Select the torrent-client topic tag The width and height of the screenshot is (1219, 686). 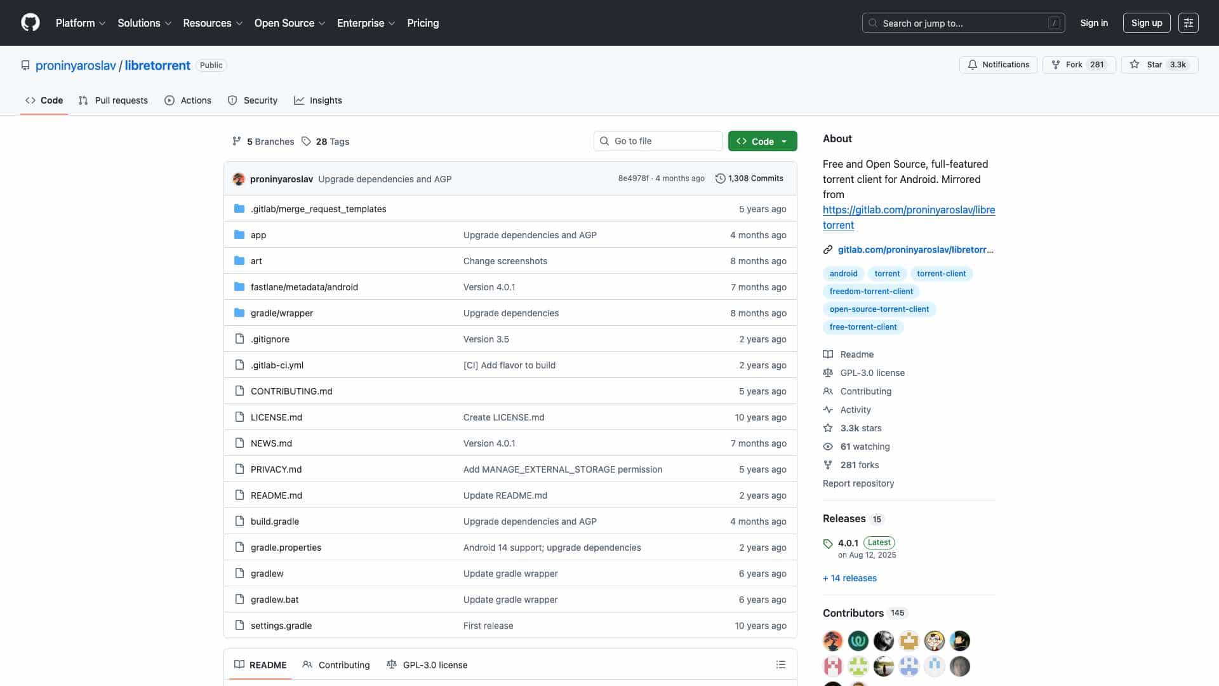[x=941, y=274]
